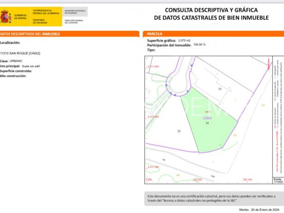284x213 pixels.
Task: Click 'DIRECCIÓN GENERAL DEL CATASTRO' text
Action: (x=74, y=22)
